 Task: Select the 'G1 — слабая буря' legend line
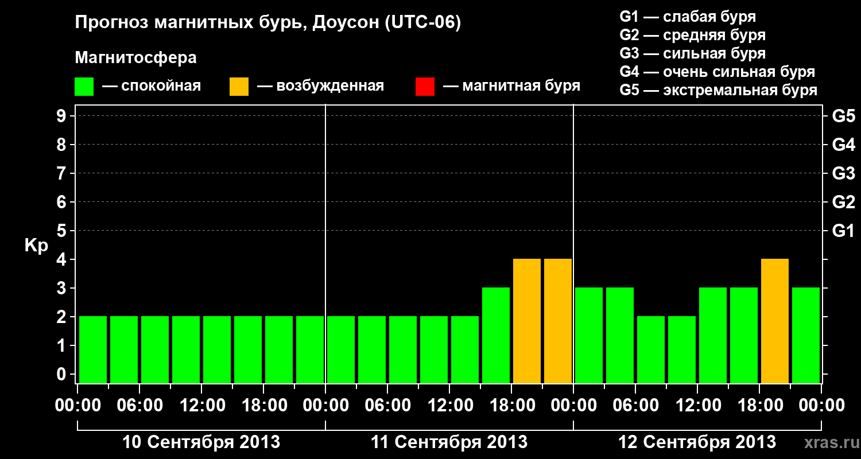688,17
